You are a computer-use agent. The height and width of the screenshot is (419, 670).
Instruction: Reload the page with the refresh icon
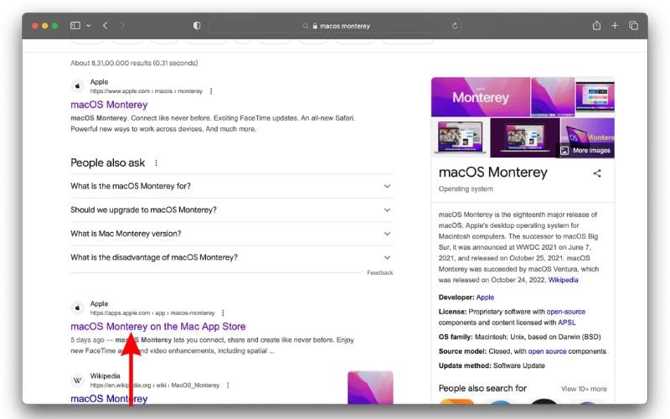[455, 26]
